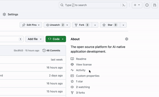Open the command palette icon in search bar
This screenshot has height=97, width=159.
[x=124, y=5]
